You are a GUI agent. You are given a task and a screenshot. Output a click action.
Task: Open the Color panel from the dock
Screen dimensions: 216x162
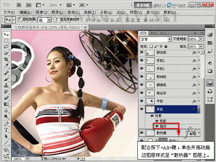[210, 35]
